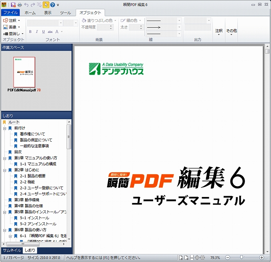Click the redo arrow icon
The height and width of the screenshot is (262, 271).
(33, 5)
